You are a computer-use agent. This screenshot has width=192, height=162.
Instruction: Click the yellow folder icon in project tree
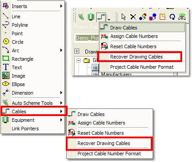pyautogui.click(x=87, y=60)
